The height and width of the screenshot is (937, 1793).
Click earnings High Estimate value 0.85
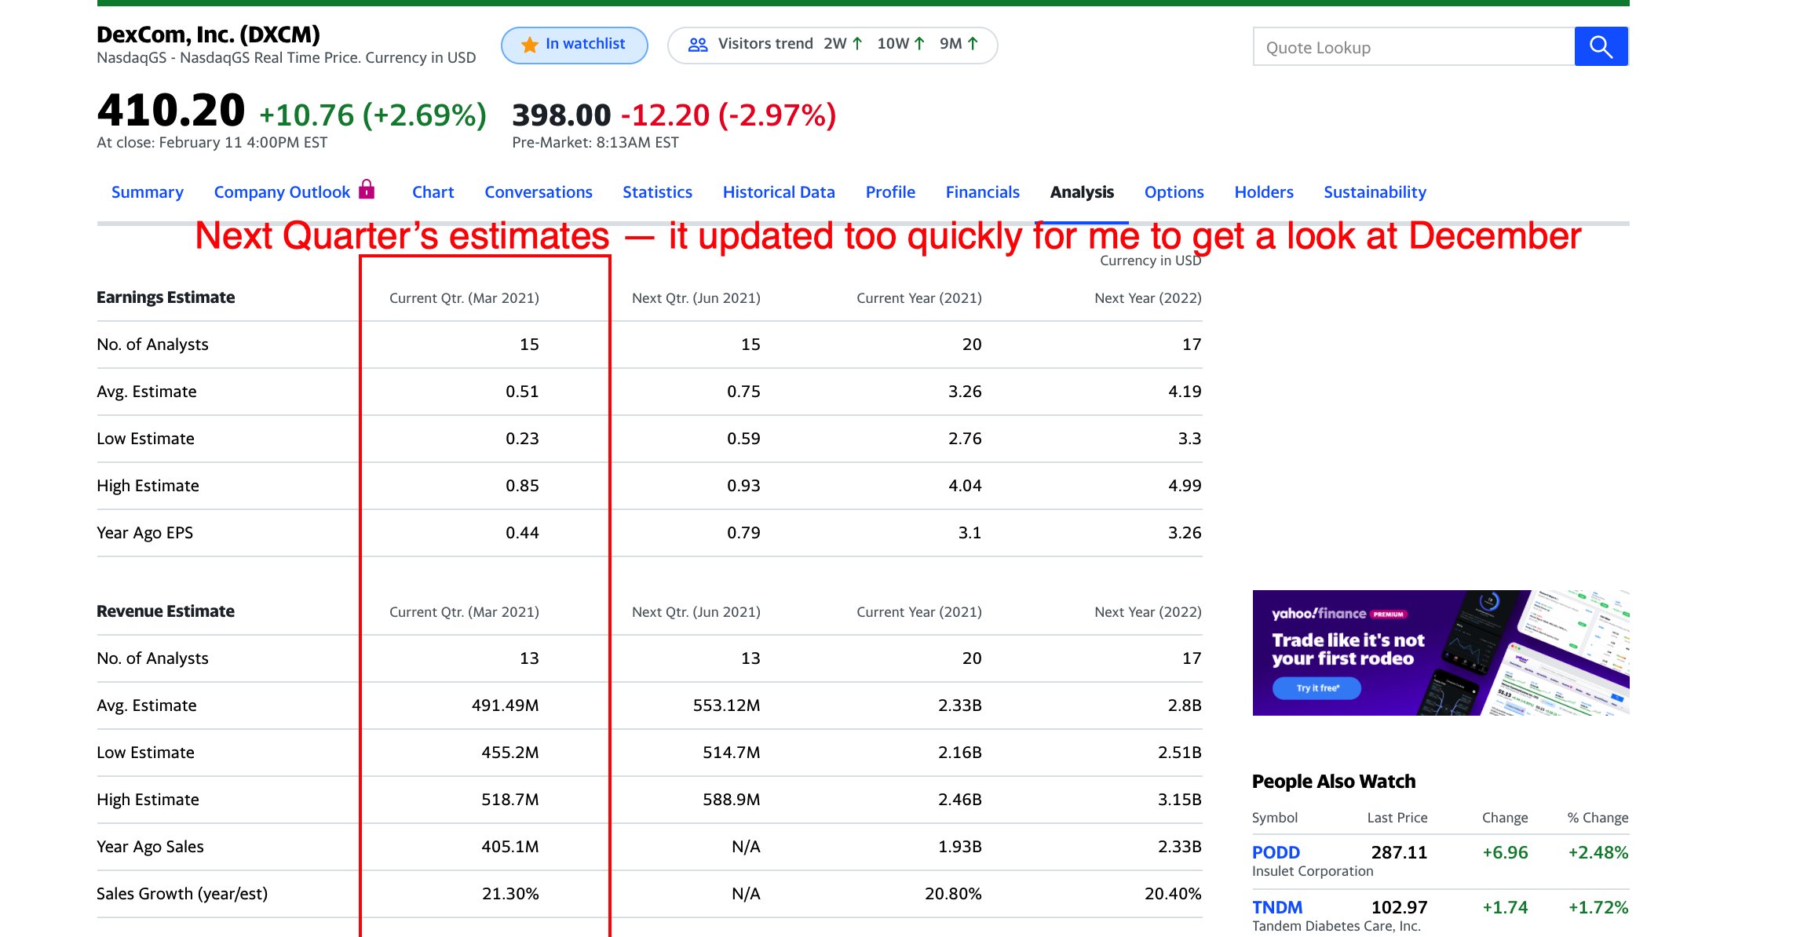click(522, 486)
